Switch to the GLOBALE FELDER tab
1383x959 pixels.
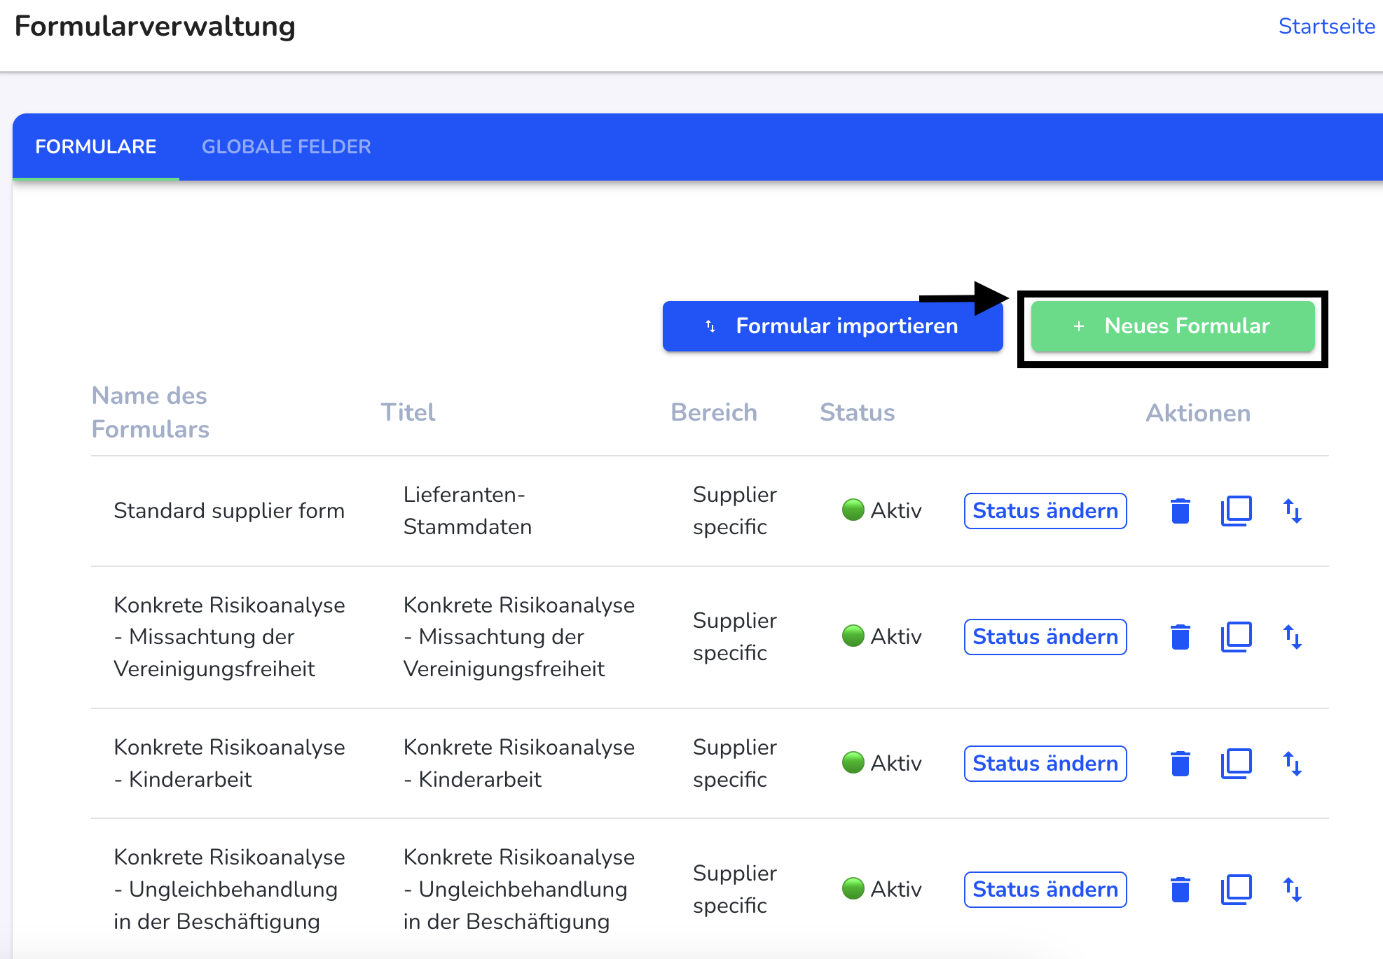point(287,146)
